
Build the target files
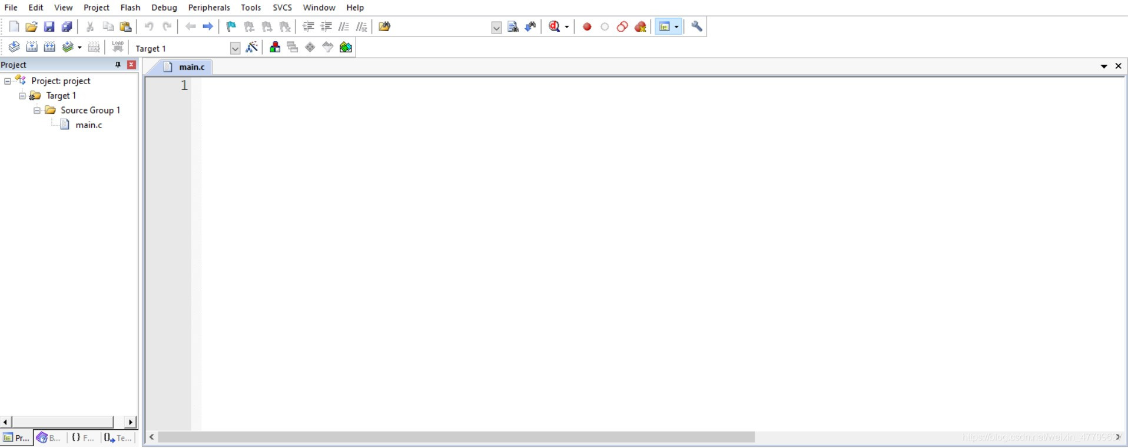pos(32,47)
